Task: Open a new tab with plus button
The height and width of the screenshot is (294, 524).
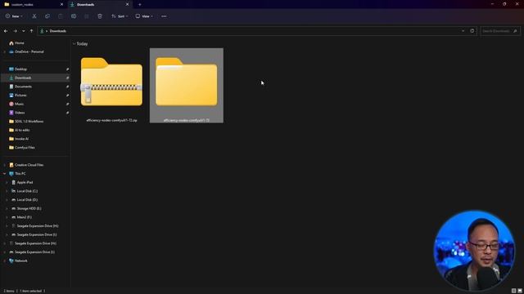Action: (x=140, y=5)
